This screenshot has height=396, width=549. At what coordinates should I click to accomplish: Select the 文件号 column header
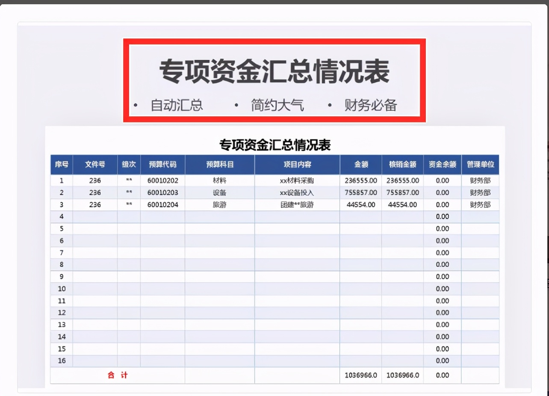tap(94, 164)
